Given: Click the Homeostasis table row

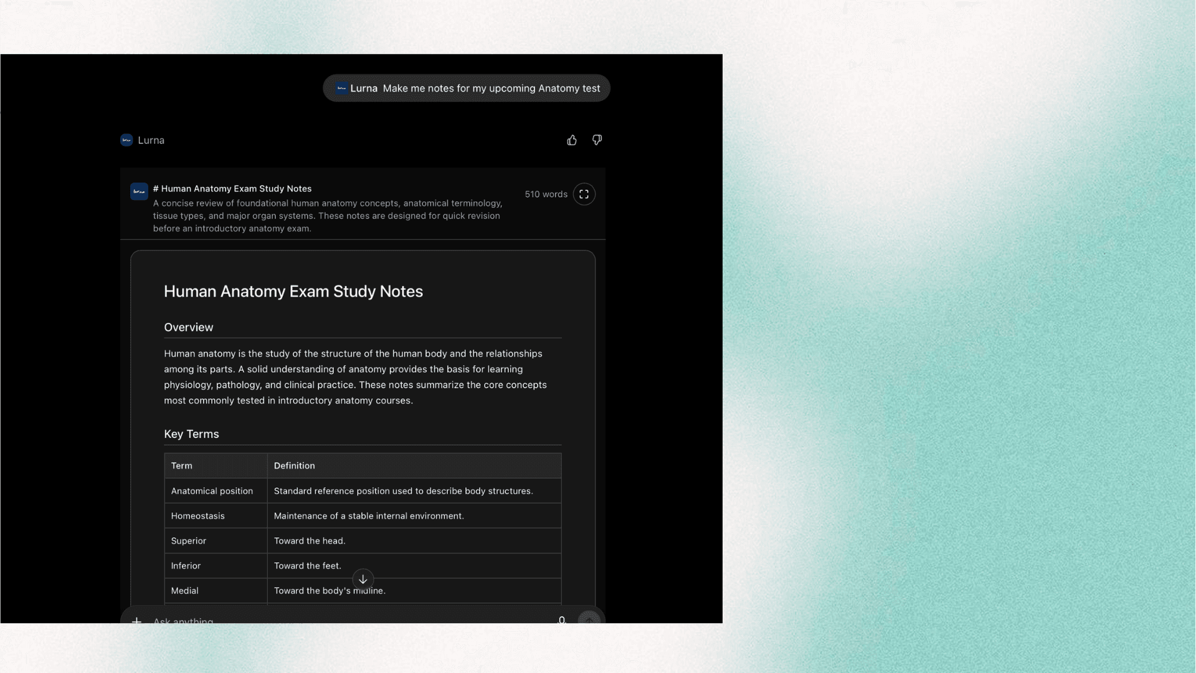Looking at the screenshot, I should (x=363, y=516).
